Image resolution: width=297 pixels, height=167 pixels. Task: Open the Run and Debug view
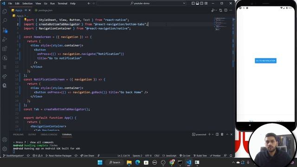[x=5, y=39]
